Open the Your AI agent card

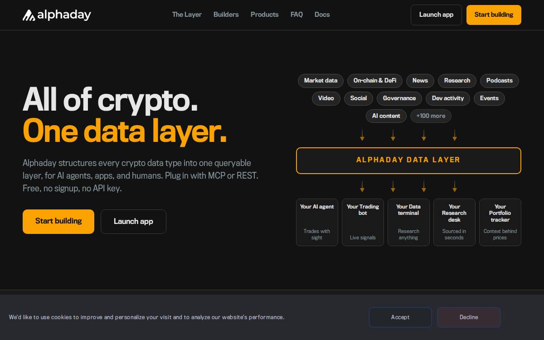(x=317, y=223)
